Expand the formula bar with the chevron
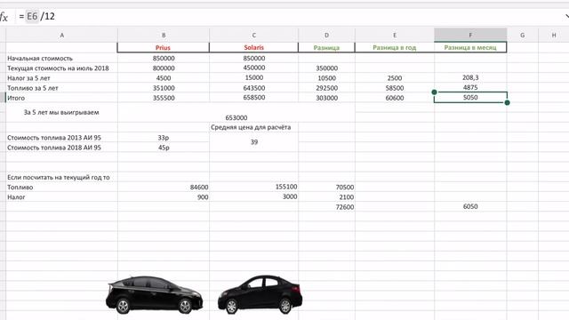Image resolution: width=569 pixels, height=320 pixels. [567, 16]
